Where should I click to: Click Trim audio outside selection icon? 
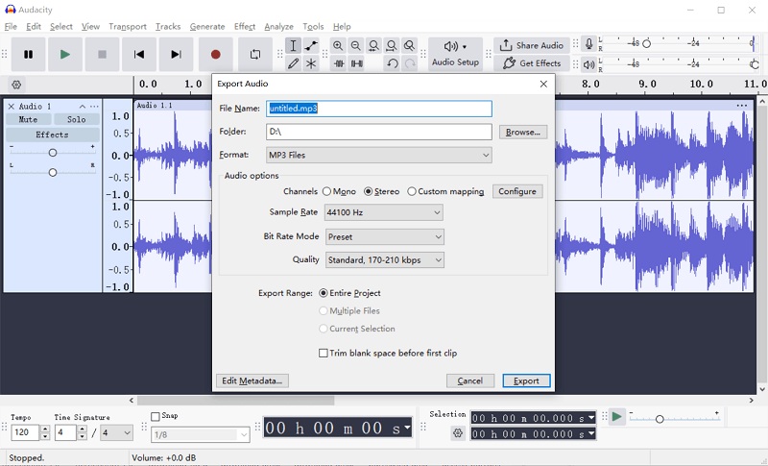[339, 63]
